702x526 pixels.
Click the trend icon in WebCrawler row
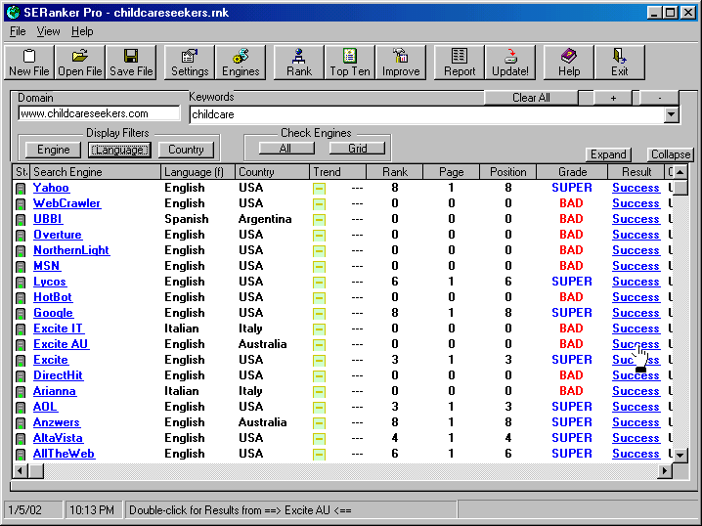tap(319, 204)
